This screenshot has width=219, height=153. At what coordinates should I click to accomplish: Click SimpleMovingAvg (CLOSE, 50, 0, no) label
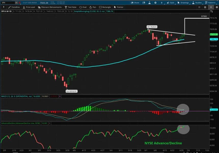pos(89,11)
